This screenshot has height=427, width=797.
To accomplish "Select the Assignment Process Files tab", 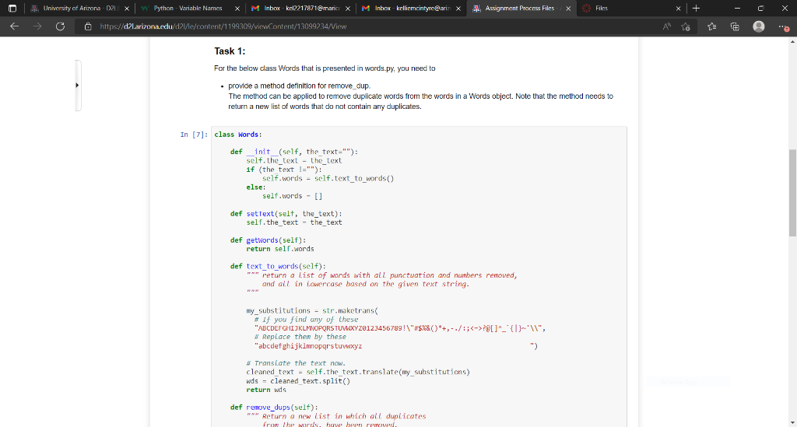I will click(x=522, y=8).
